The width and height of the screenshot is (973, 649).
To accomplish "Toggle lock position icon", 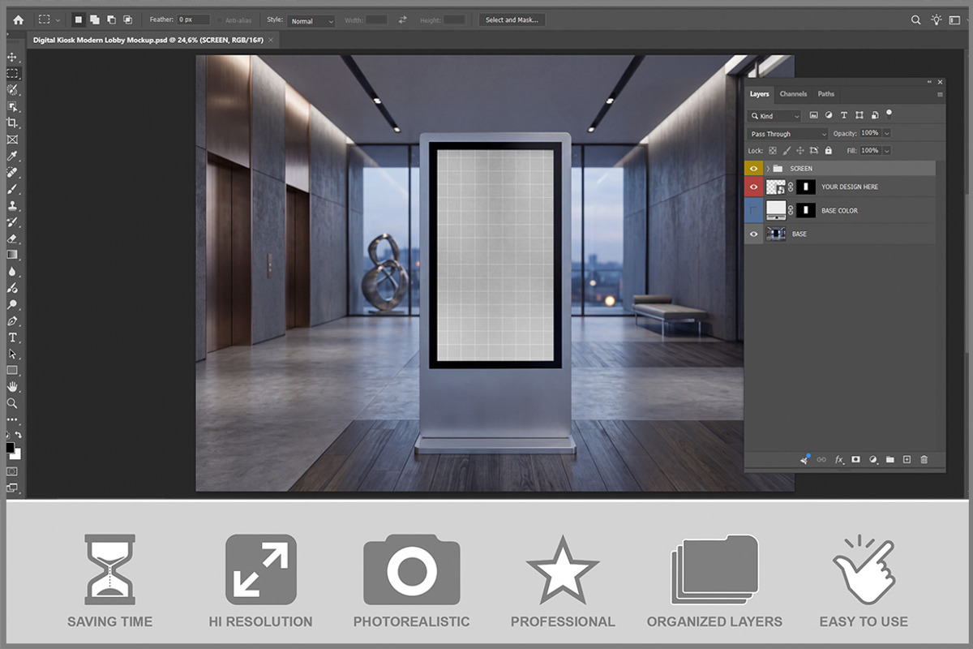I will pos(800,150).
